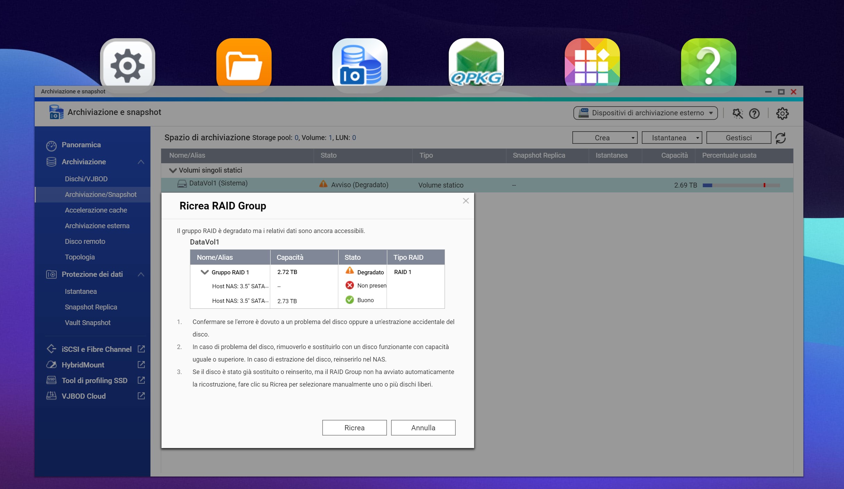The height and width of the screenshot is (489, 844).
Task: Click the refresh storage list icon
Action: (781, 138)
